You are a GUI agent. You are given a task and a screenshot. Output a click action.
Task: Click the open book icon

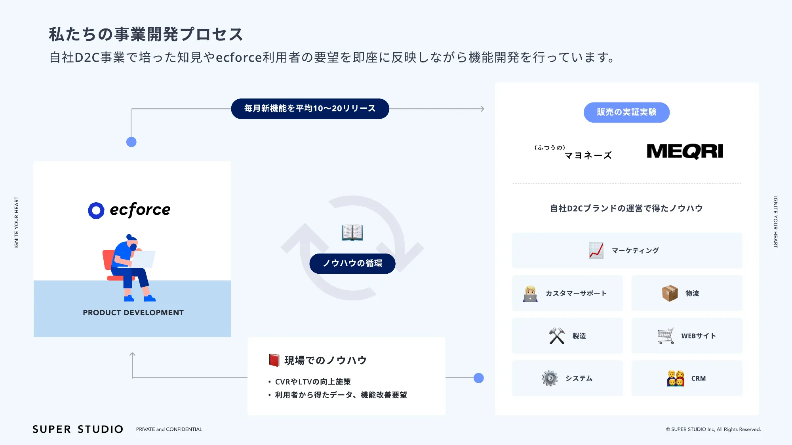(x=352, y=232)
